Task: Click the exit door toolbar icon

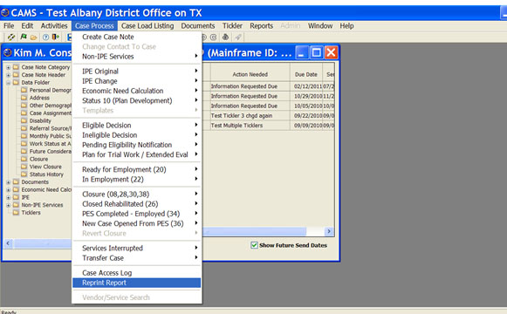Action: coord(56,37)
